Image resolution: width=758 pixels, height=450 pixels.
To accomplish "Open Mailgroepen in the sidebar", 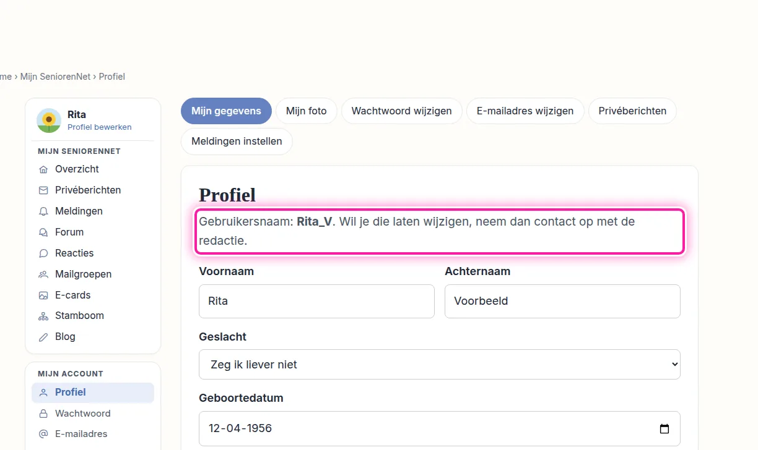I will coord(93,274).
